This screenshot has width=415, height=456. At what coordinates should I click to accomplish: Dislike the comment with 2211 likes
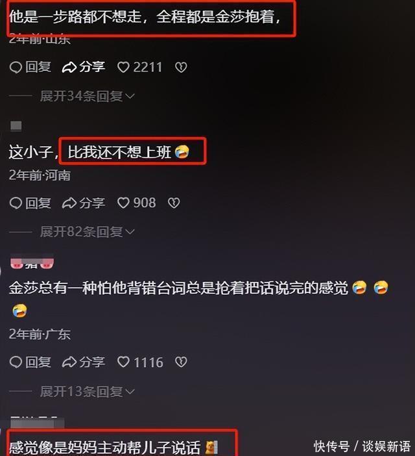pos(181,67)
